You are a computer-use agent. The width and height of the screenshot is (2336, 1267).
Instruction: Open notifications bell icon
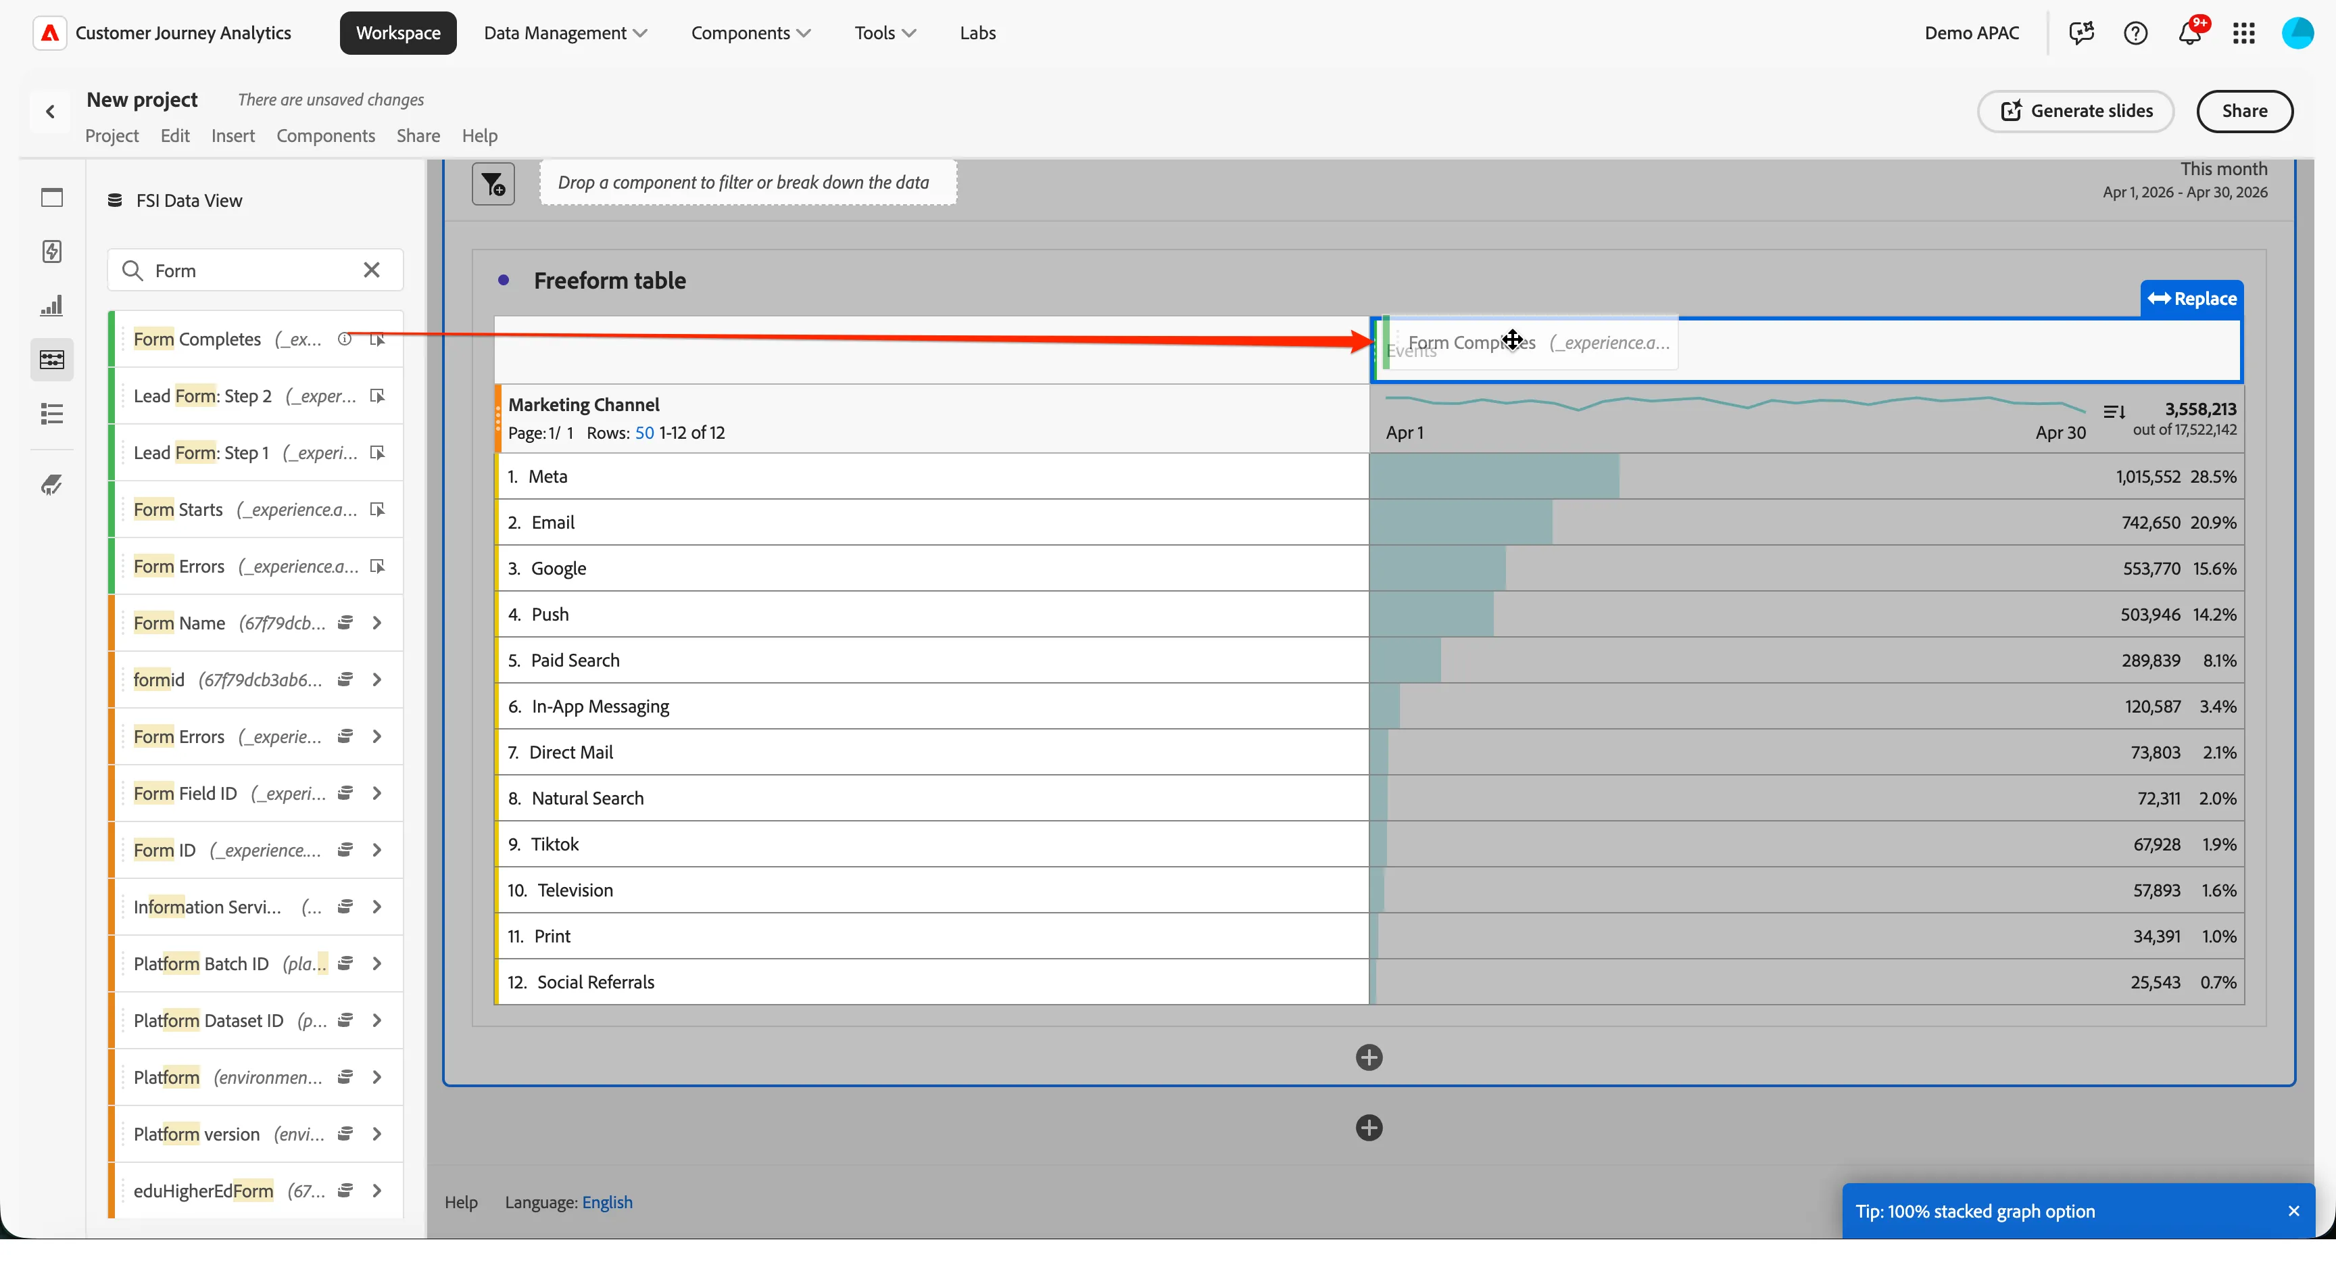pos(2189,34)
